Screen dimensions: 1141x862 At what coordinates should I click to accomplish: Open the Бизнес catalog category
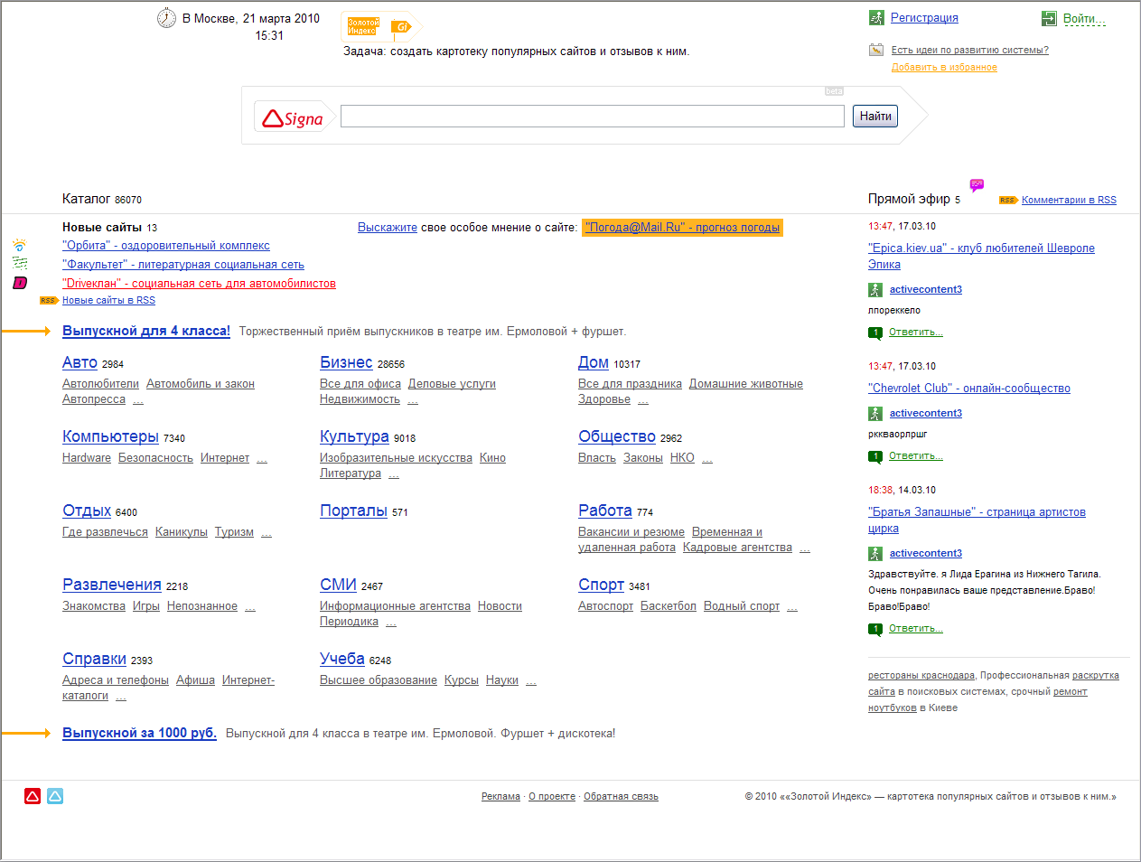pos(346,362)
